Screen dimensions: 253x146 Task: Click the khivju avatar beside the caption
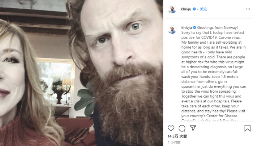click(x=172, y=29)
